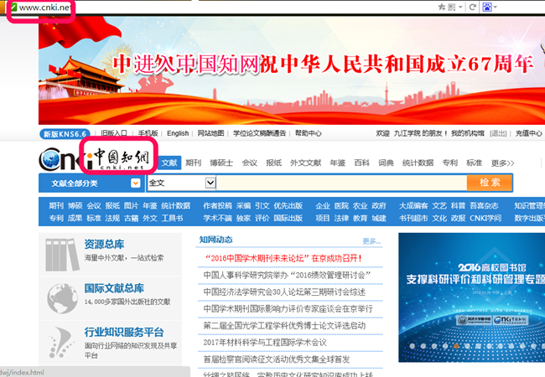
Task: Select the 外文文献 search tab
Action: click(x=305, y=163)
